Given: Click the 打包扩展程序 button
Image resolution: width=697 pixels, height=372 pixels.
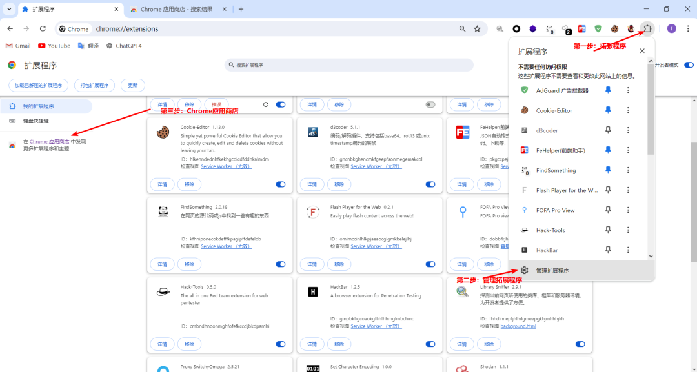Looking at the screenshot, I should tap(94, 85).
